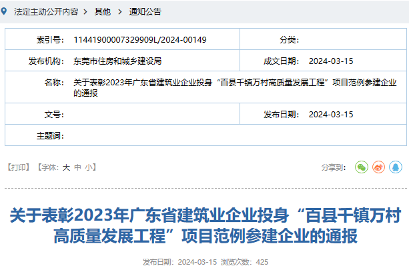The width and height of the screenshot is (409, 274).
Task: Open 其他 breadcrumb link
Action: point(103,12)
